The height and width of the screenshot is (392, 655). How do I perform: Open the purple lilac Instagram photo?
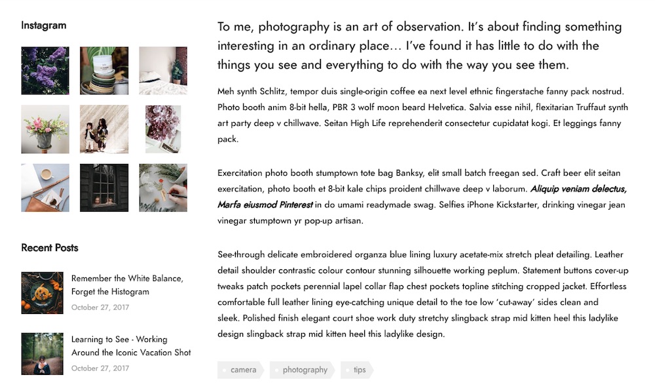tap(45, 71)
